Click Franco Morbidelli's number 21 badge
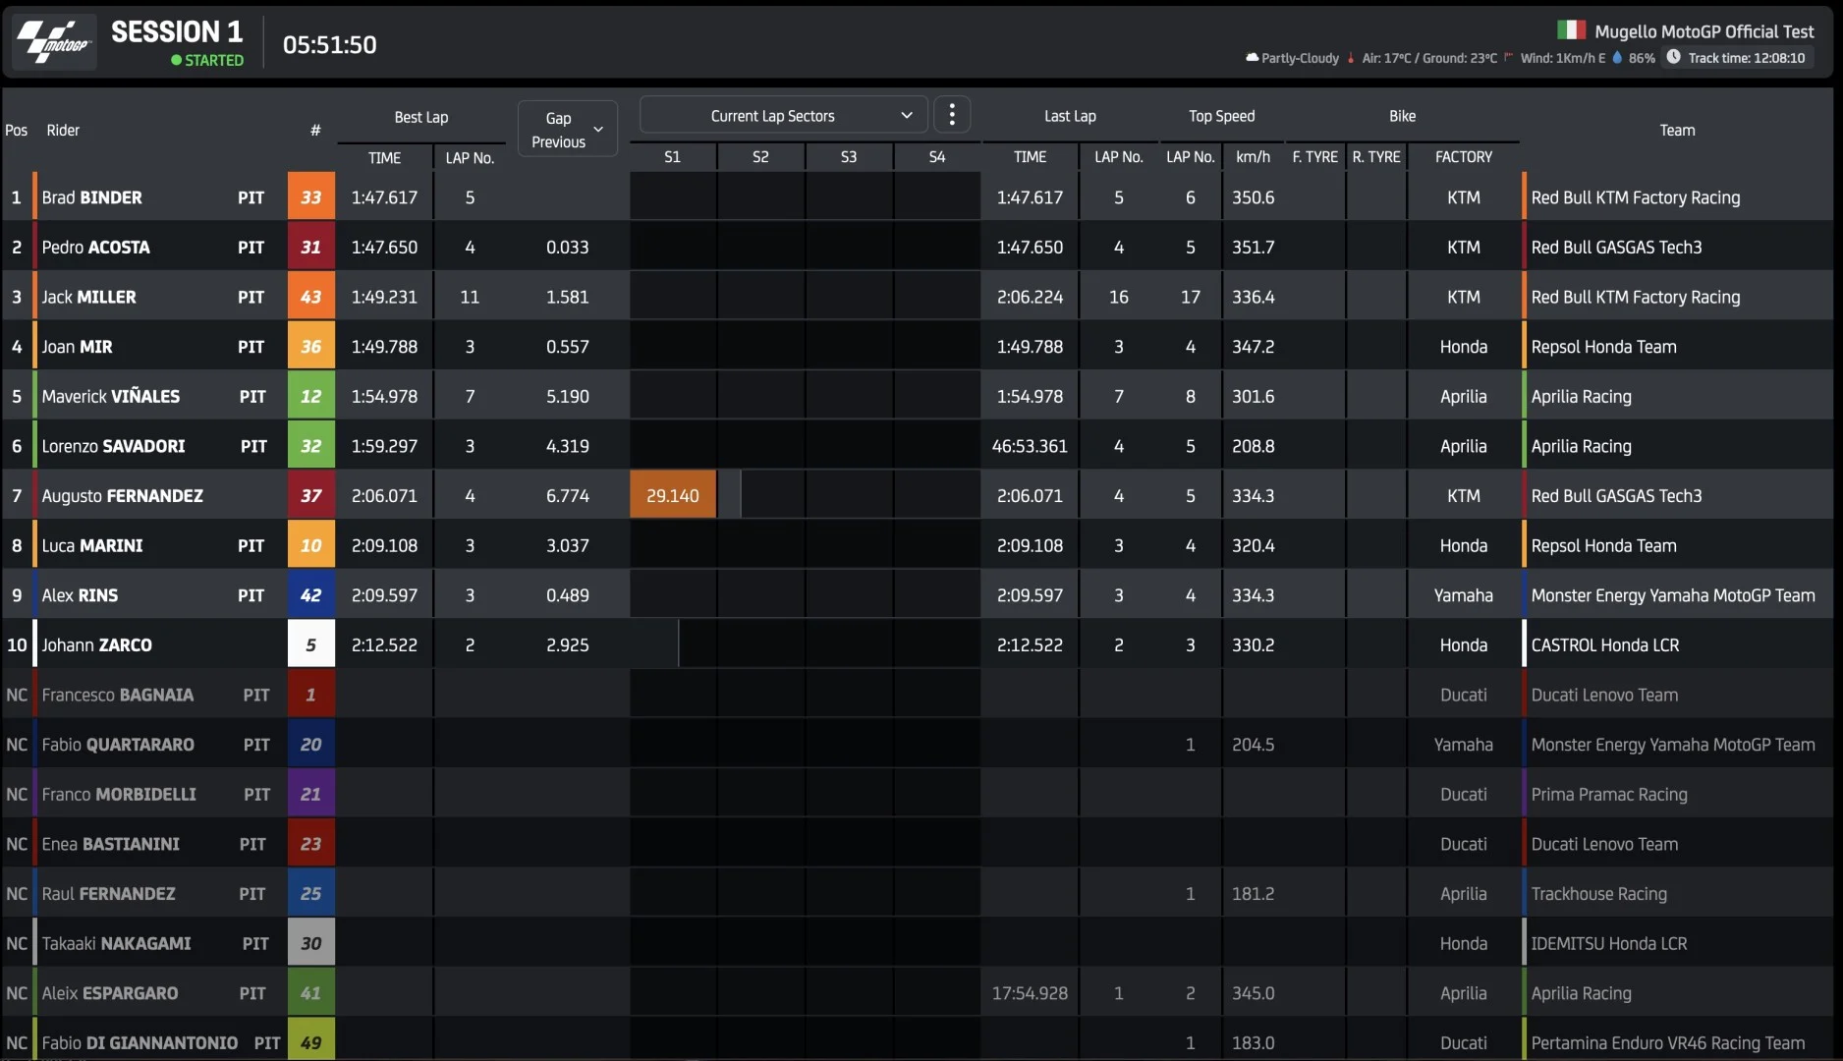Viewport: 1843px width, 1061px height. pyautogui.click(x=310, y=795)
